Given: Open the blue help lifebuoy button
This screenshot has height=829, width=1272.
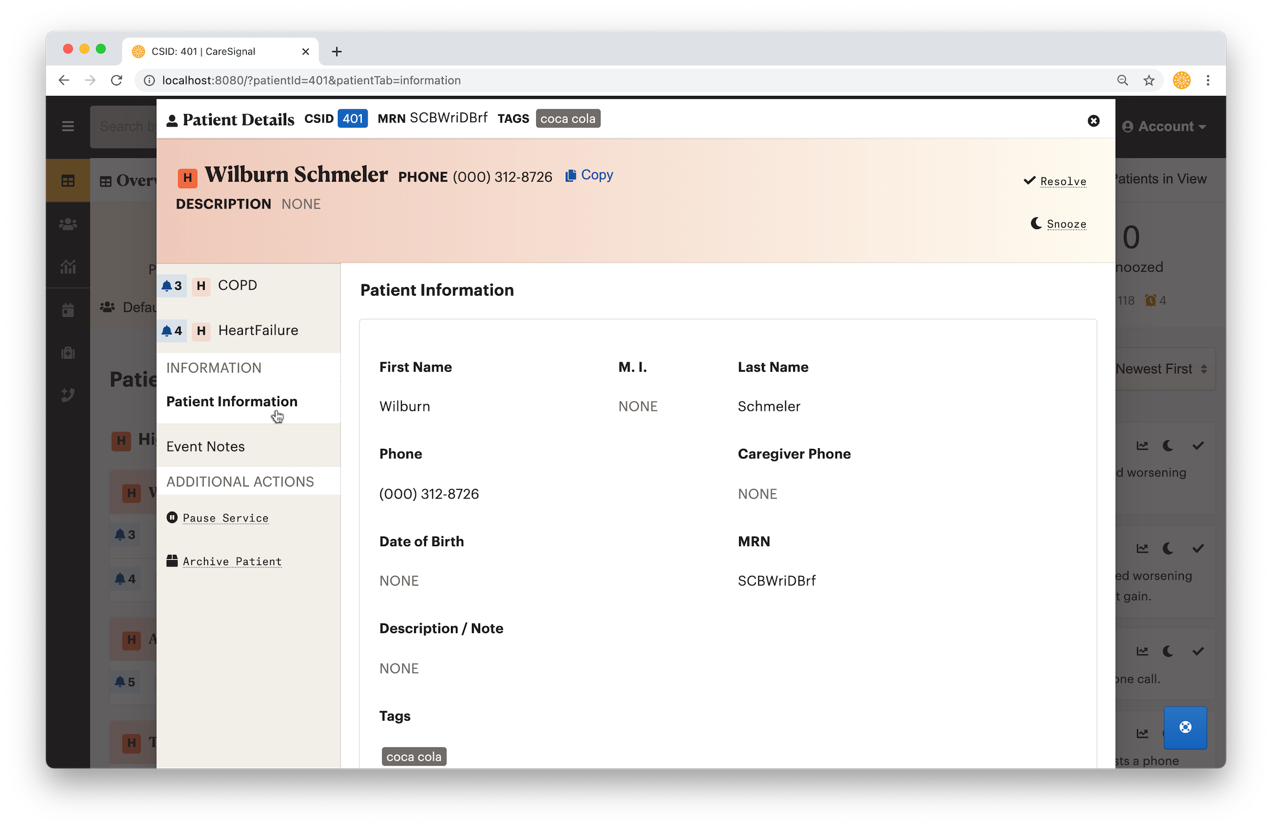Looking at the screenshot, I should click(1186, 727).
